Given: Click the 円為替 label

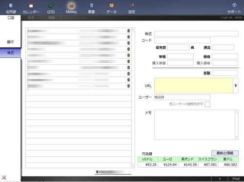Looking at the screenshot, I should point(147,154).
